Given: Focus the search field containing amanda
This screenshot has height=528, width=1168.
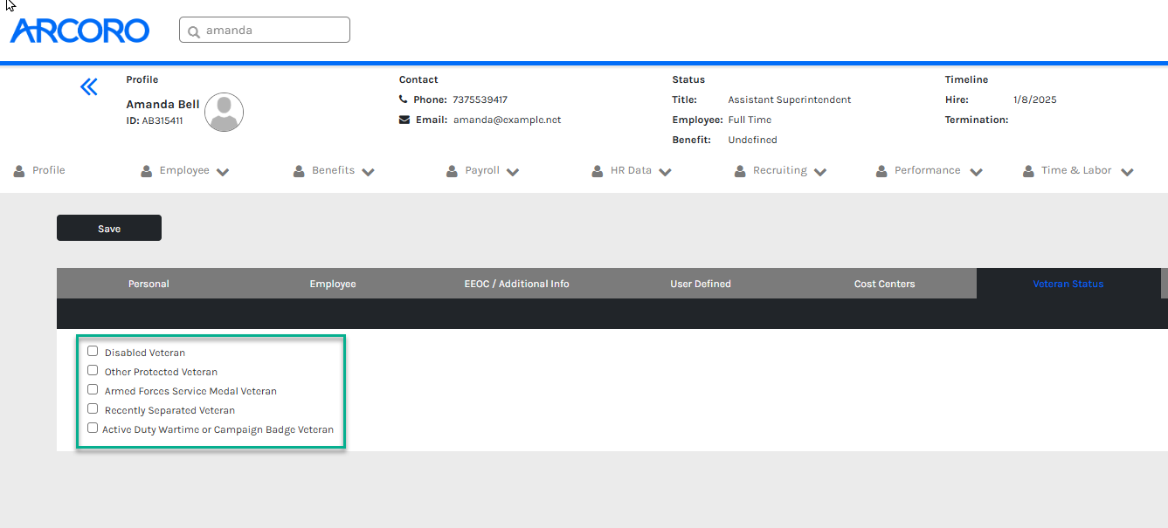Looking at the screenshot, I should pyautogui.click(x=265, y=30).
